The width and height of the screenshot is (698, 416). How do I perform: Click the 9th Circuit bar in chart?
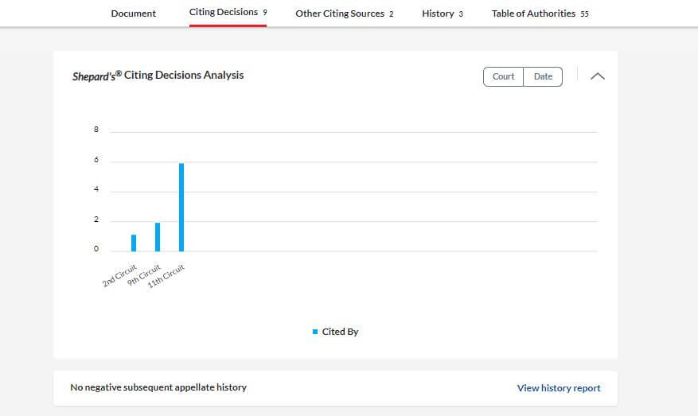[x=158, y=237]
